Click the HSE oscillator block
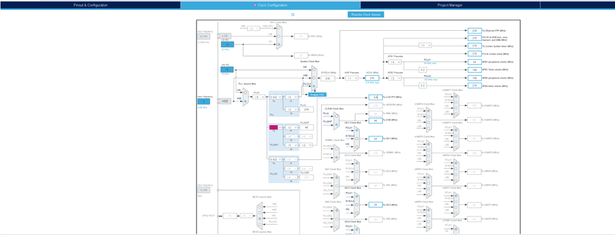This screenshot has width=615, height=235. coord(225,101)
